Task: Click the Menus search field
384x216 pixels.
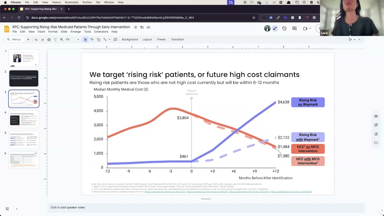Action: pyautogui.click(x=14, y=40)
